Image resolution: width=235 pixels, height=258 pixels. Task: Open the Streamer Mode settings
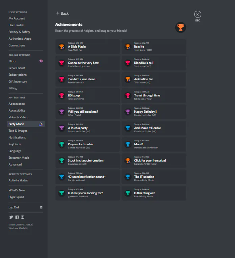[19, 158]
